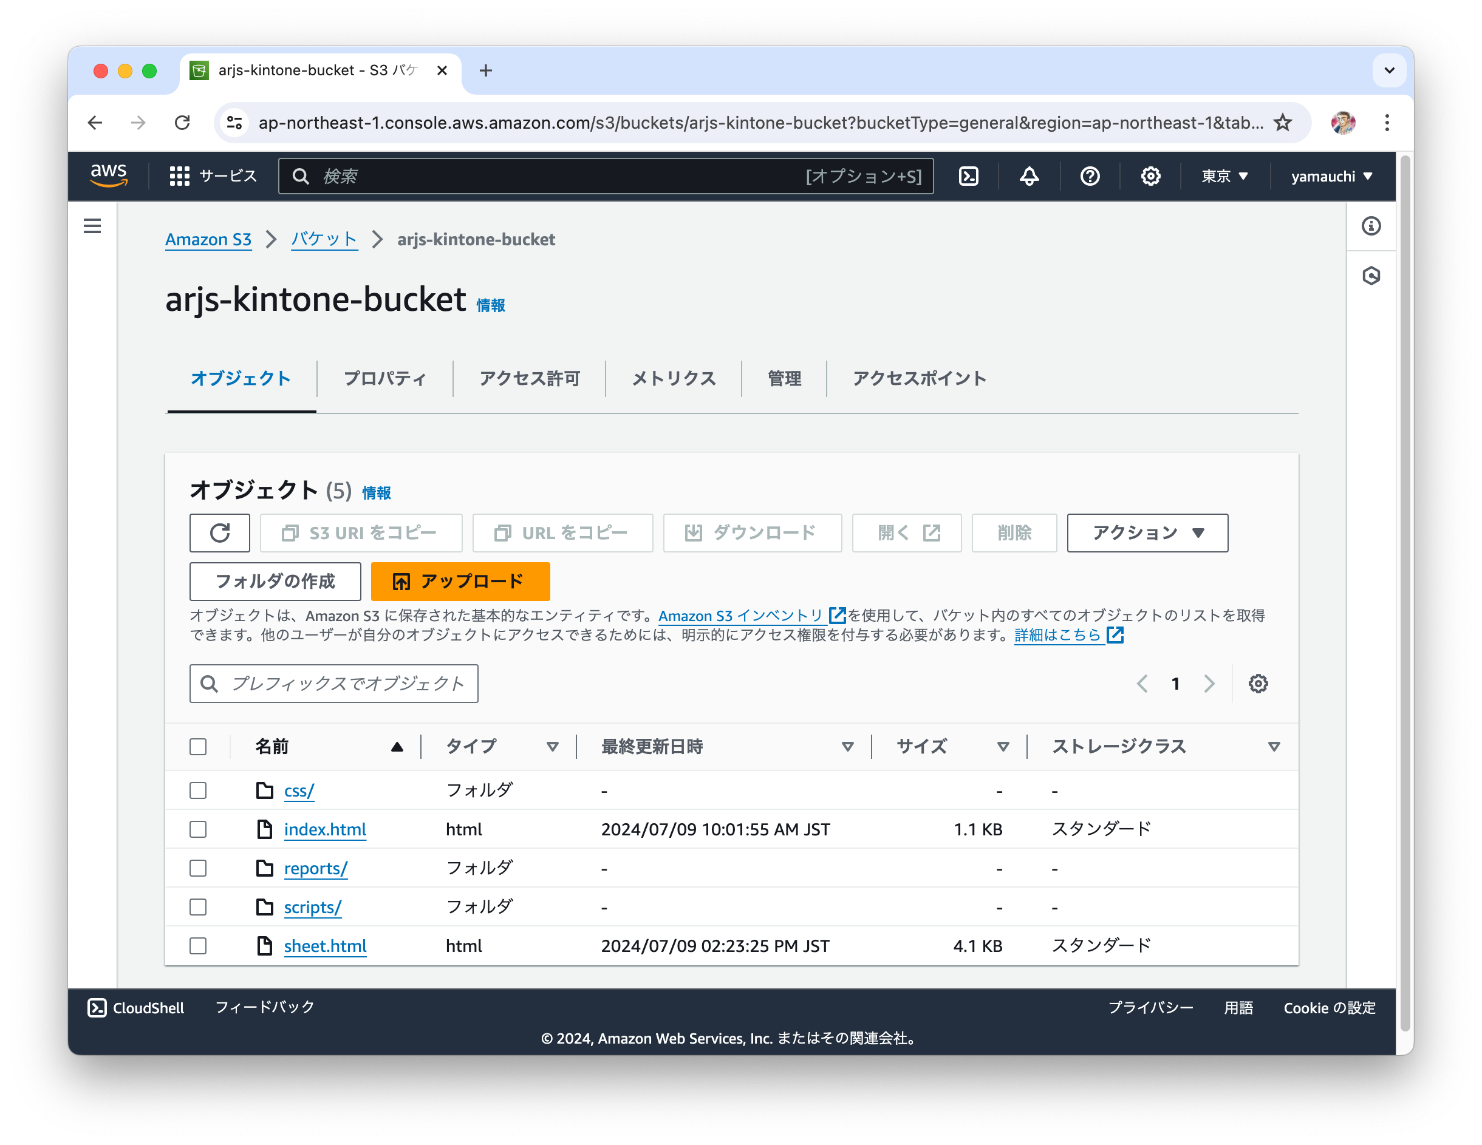Image resolution: width=1482 pixels, height=1145 pixels.
Task: Check the sheet.html row checkbox
Action: pyautogui.click(x=198, y=946)
